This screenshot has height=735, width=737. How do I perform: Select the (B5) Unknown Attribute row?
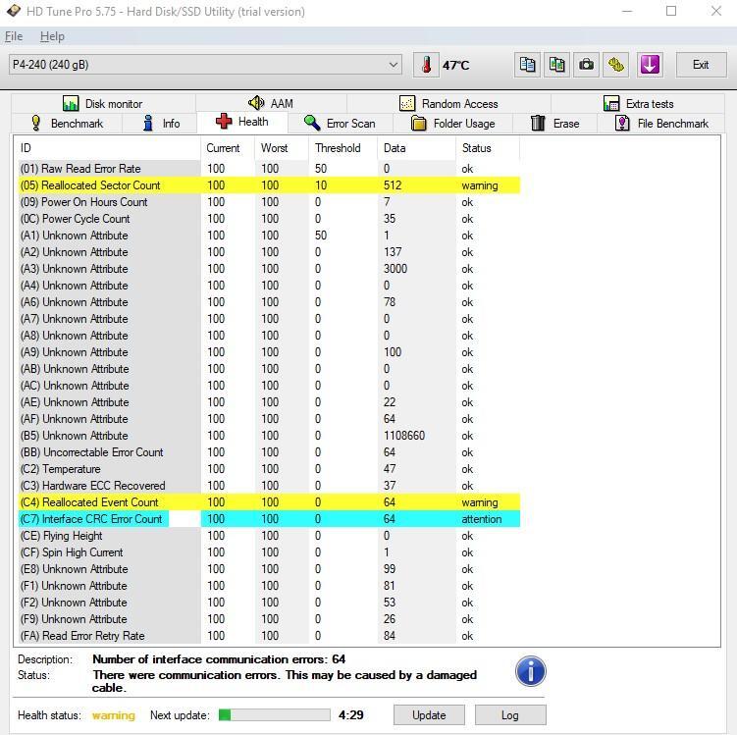click(x=269, y=436)
